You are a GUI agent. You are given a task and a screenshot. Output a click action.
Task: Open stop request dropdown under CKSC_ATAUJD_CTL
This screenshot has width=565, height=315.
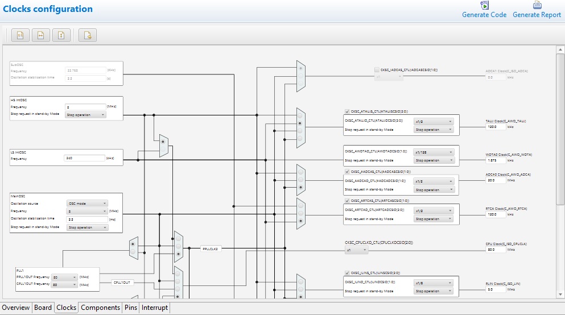434,130
